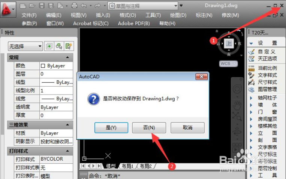Click the ViewCube home icon
Image resolution: width=286 pixels, height=179 pixels.
pyautogui.click(x=217, y=31)
